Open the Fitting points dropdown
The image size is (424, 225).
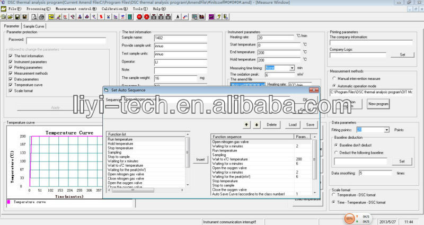pyautogui.click(x=387, y=130)
